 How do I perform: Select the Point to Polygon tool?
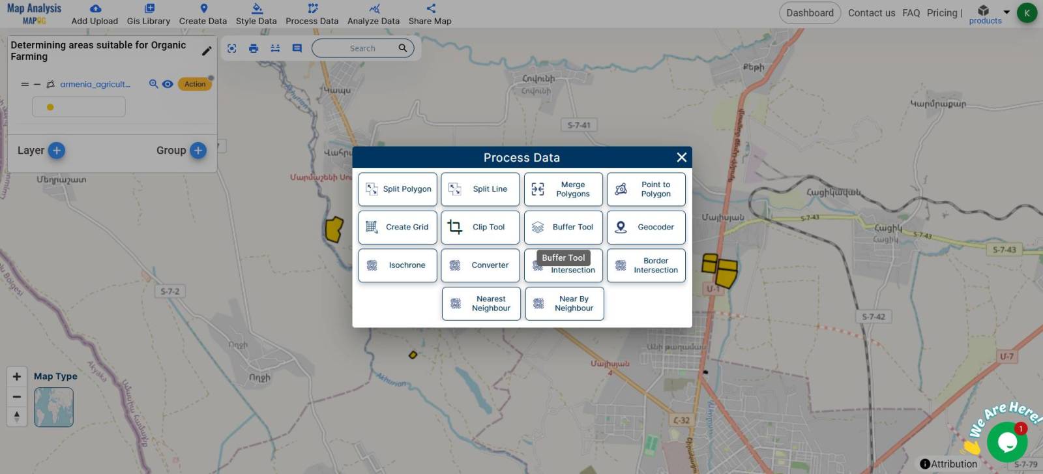[x=646, y=189]
